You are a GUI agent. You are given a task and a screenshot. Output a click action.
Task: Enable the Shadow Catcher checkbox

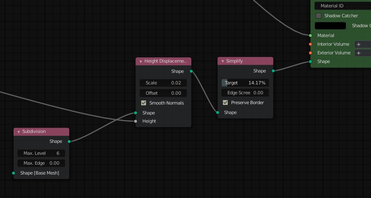[319, 16]
